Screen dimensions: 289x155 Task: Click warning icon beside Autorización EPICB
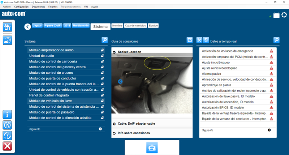(272, 108)
